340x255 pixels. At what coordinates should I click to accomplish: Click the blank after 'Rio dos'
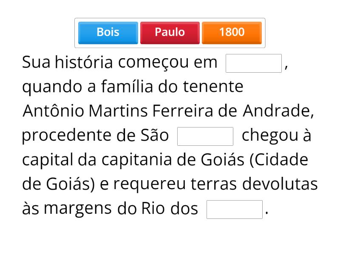[x=234, y=210]
